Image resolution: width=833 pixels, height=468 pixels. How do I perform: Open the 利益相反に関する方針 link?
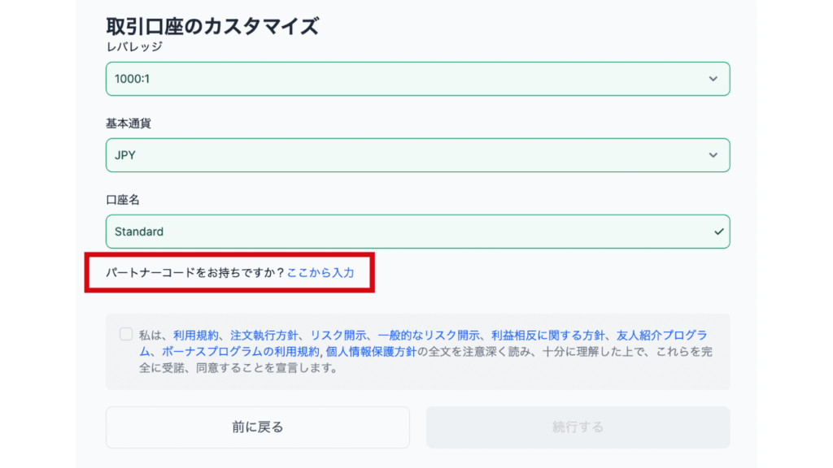click(x=548, y=335)
